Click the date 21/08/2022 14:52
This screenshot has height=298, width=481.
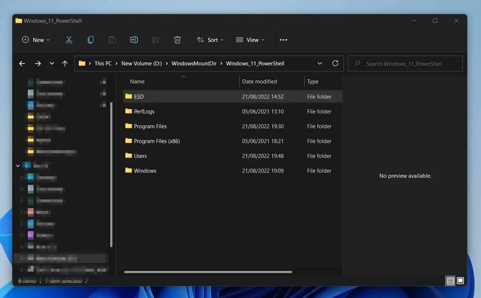point(263,97)
